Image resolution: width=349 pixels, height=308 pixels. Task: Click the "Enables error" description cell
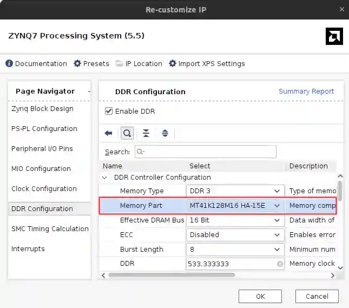312,235
